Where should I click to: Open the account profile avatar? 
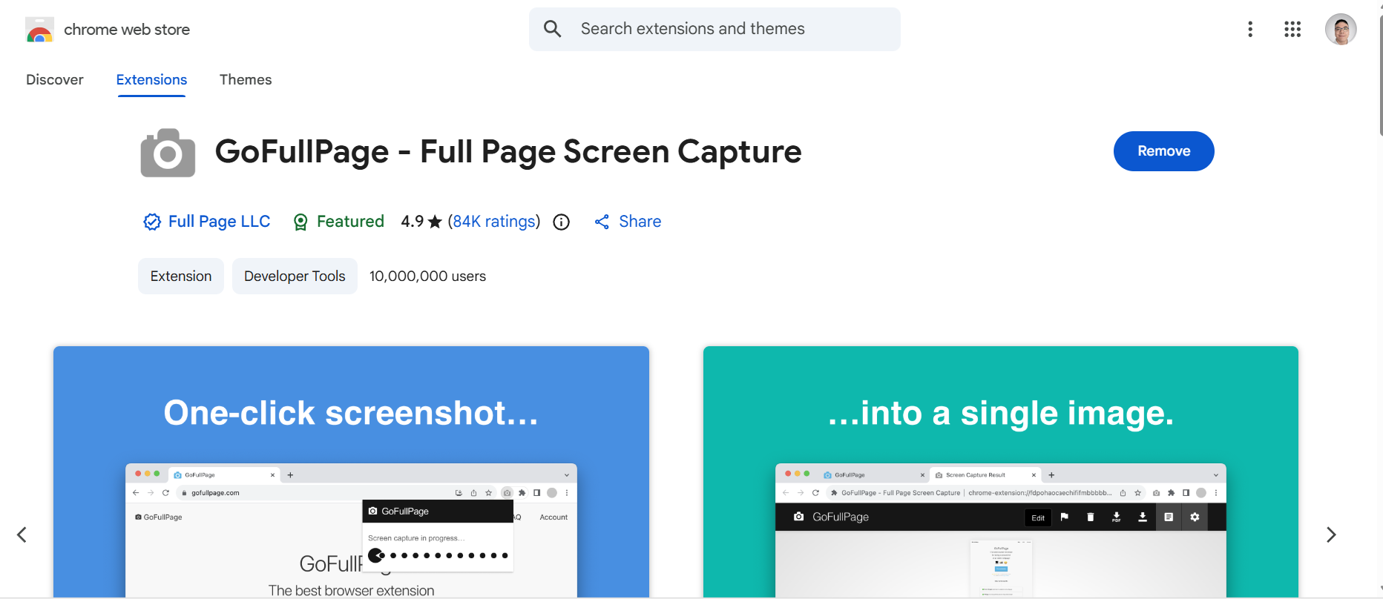pos(1341,30)
